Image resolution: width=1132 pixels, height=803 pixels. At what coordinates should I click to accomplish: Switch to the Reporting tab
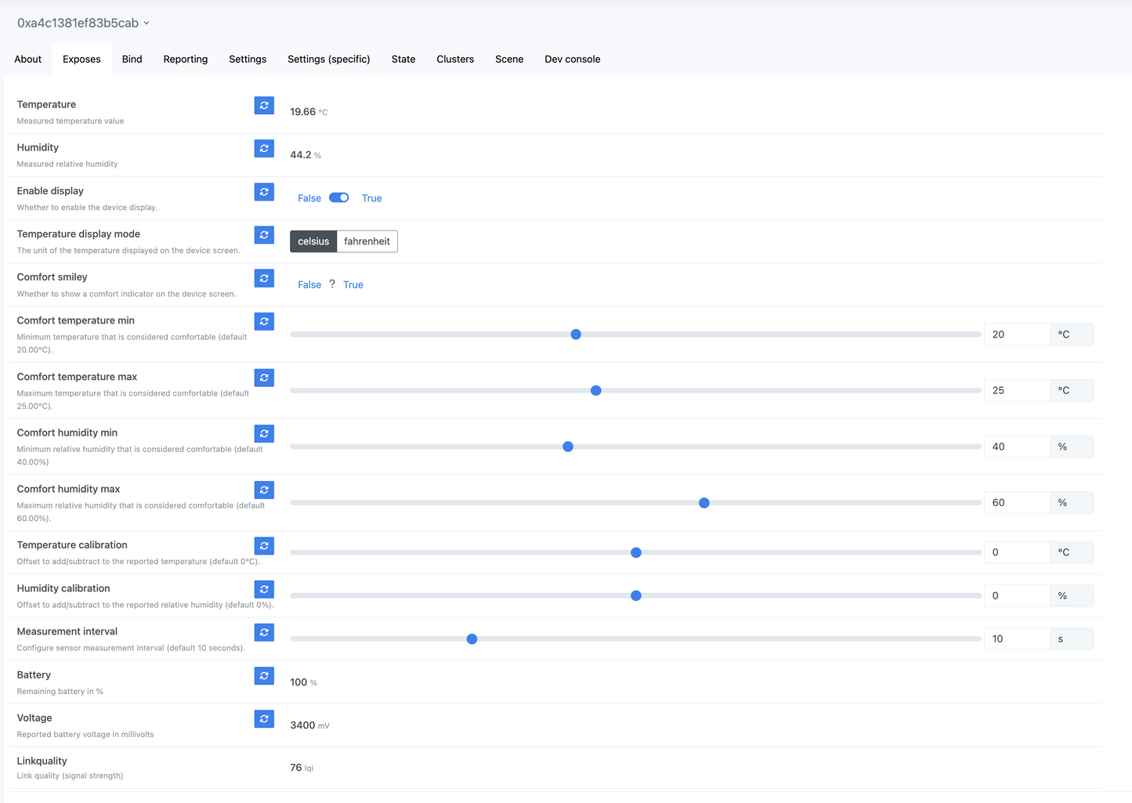point(186,60)
